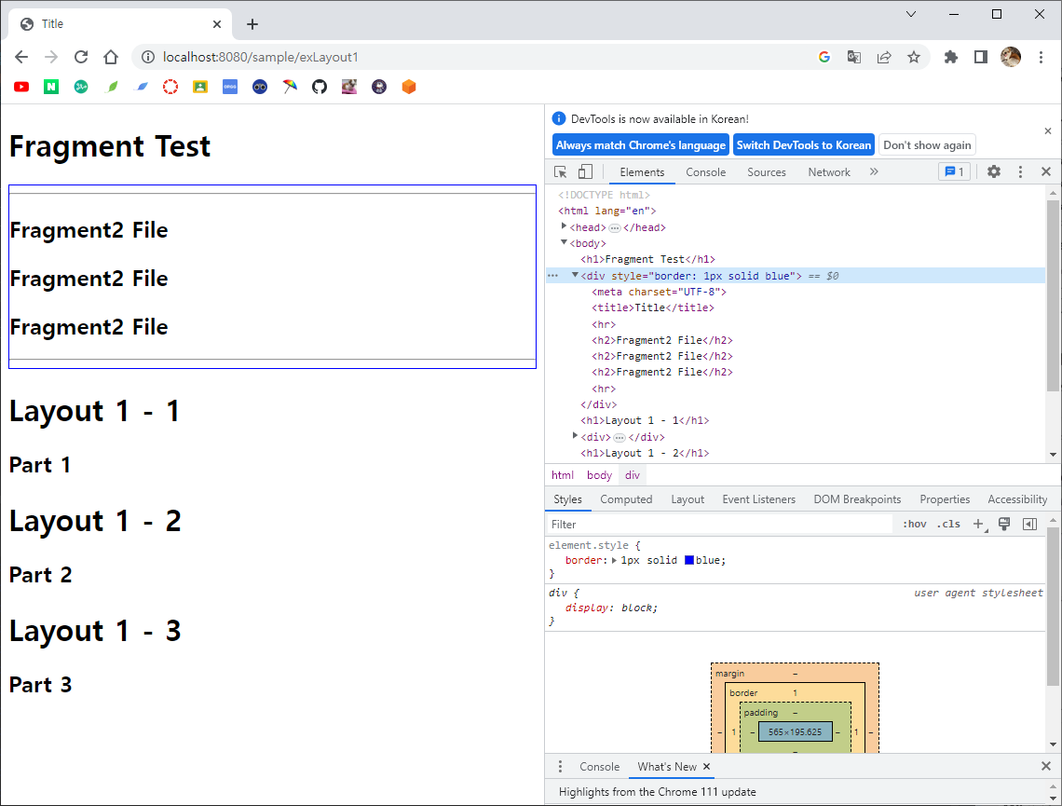Image resolution: width=1062 pixels, height=806 pixels.
Task: Open a new browser tab
Action: [252, 24]
